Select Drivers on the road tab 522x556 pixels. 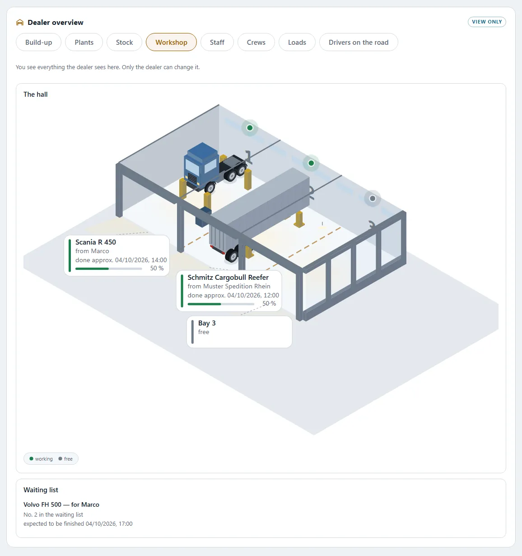point(359,42)
